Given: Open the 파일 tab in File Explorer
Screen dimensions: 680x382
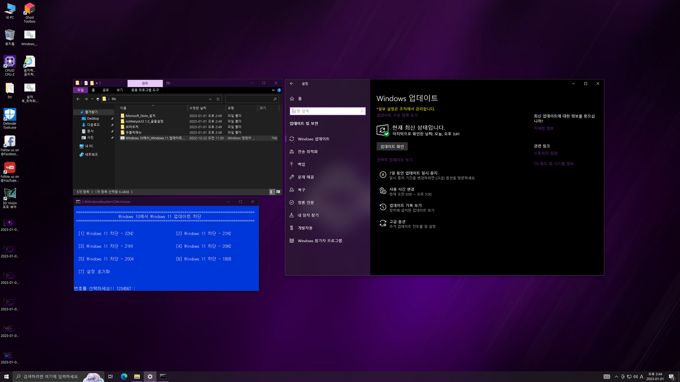Looking at the screenshot, I should pyautogui.click(x=81, y=90).
